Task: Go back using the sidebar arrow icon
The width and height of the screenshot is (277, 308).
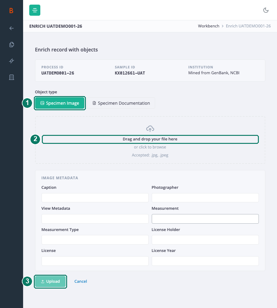Action: click(12, 28)
